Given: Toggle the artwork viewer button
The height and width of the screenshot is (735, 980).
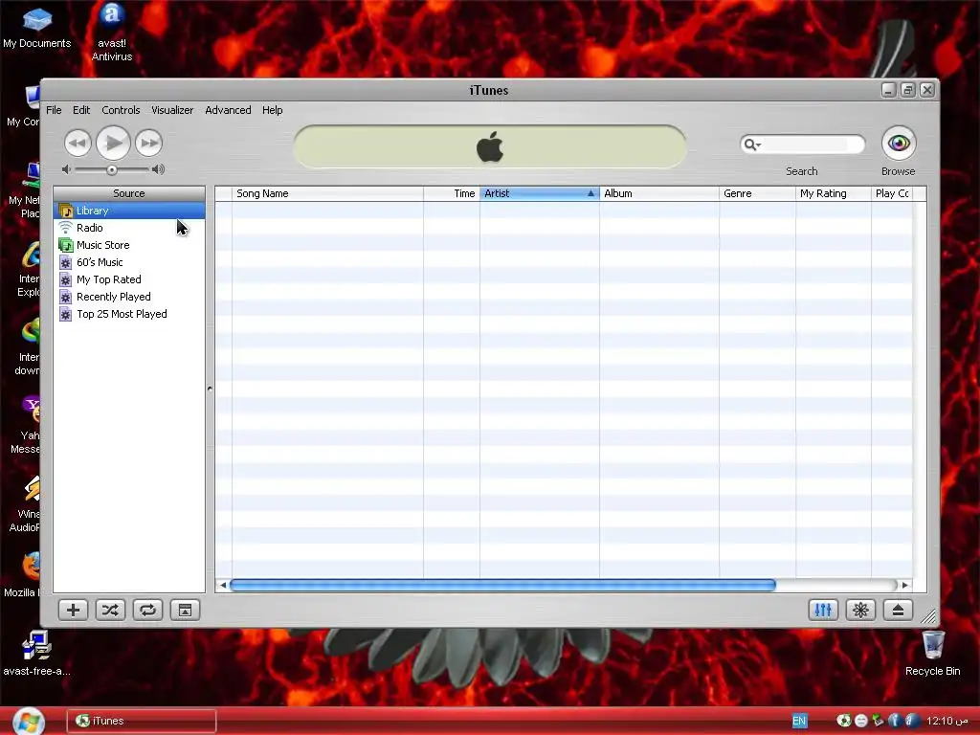Looking at the screenshot, I should 185,610.
